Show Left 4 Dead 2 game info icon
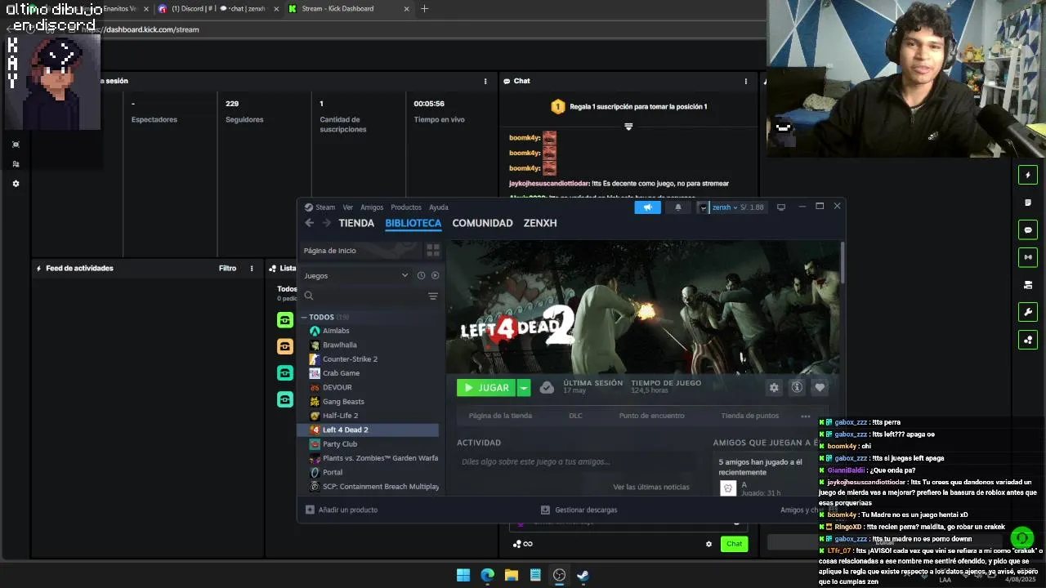The width and height of the screenshot is (1046, 588). pyautogui.click(x=797, y=388)
